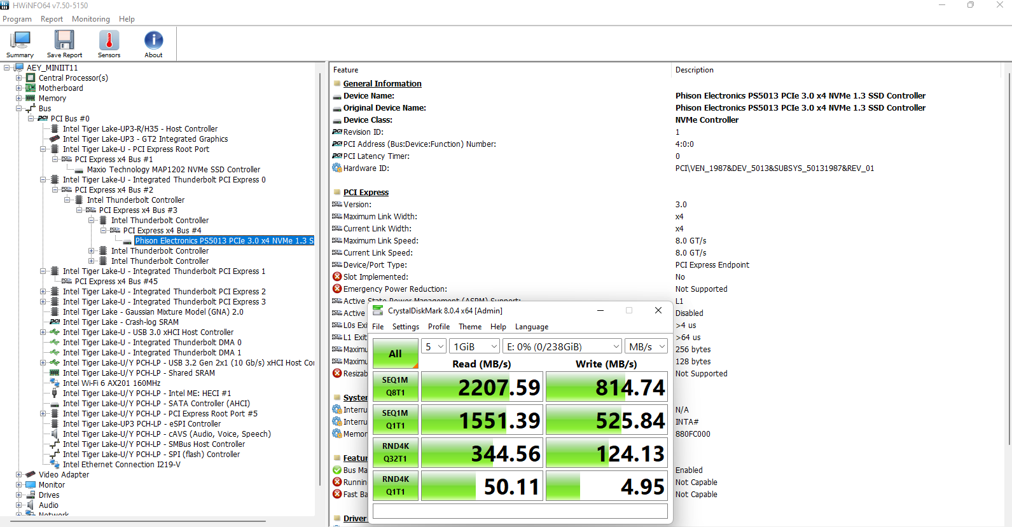The image size is (1012, 527).
Task: Expand the Video Adapter node
Action: [x=19, y=475]
